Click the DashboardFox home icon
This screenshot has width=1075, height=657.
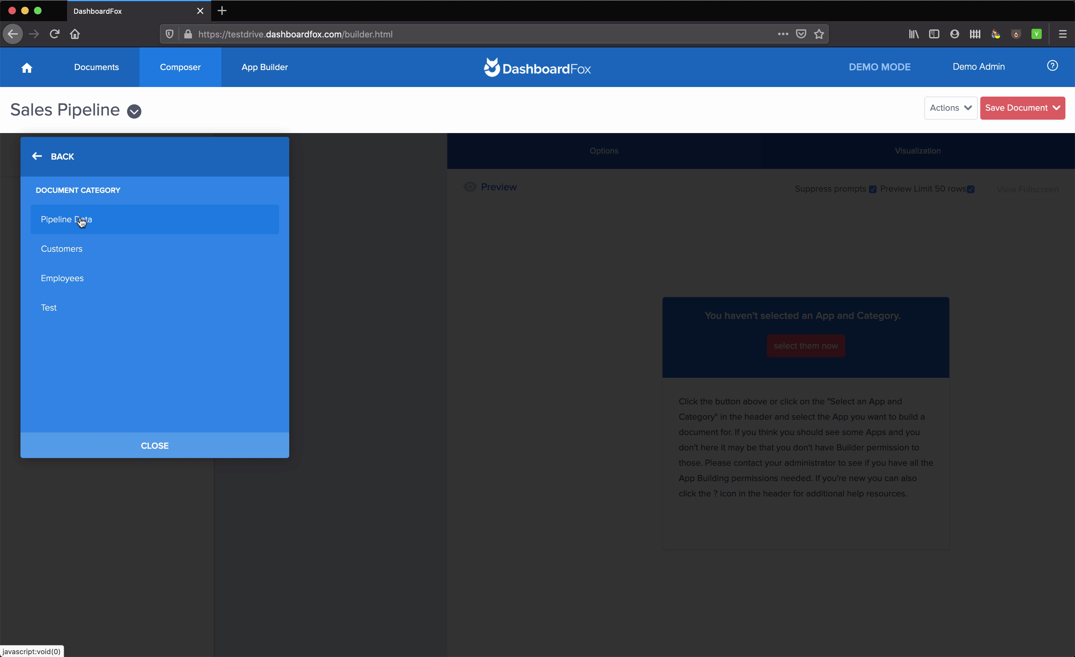(x=27, y=67)
